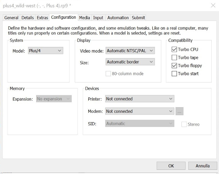The image size is (219, 174).
Task: Open the Submit tab
Action: point(138,18)
